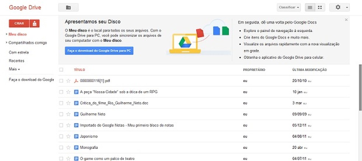The width and height of the screenshot is (362, 161).
Task: Click the PROPRIETÁRIO column header
Action: point(254,70)
